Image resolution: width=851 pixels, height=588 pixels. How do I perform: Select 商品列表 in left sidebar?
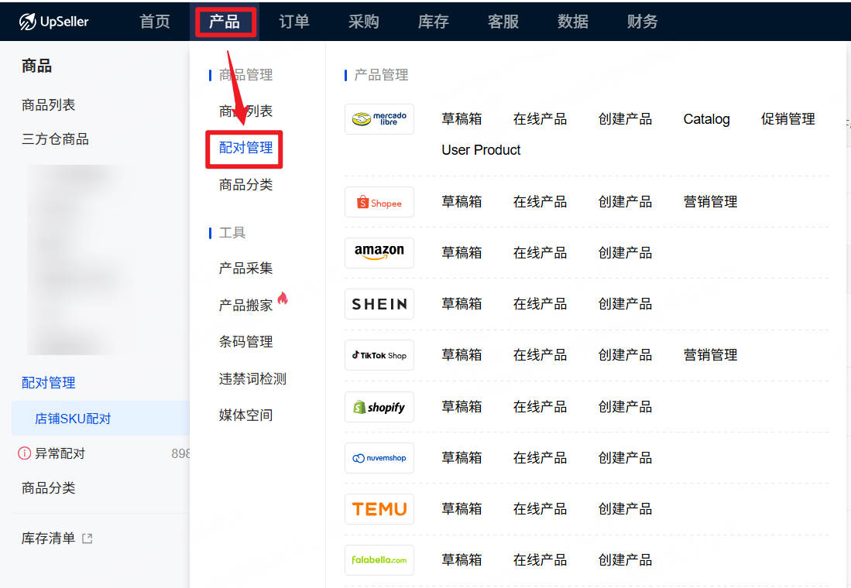pyautogui.click(x=48, y=105)
